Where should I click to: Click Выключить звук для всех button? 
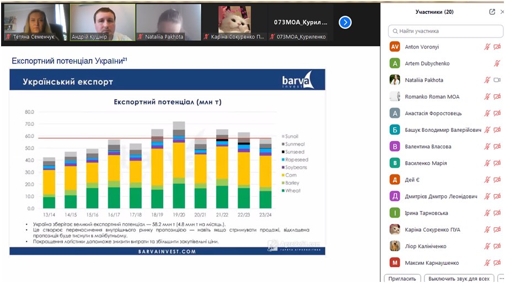coord(459,279)
